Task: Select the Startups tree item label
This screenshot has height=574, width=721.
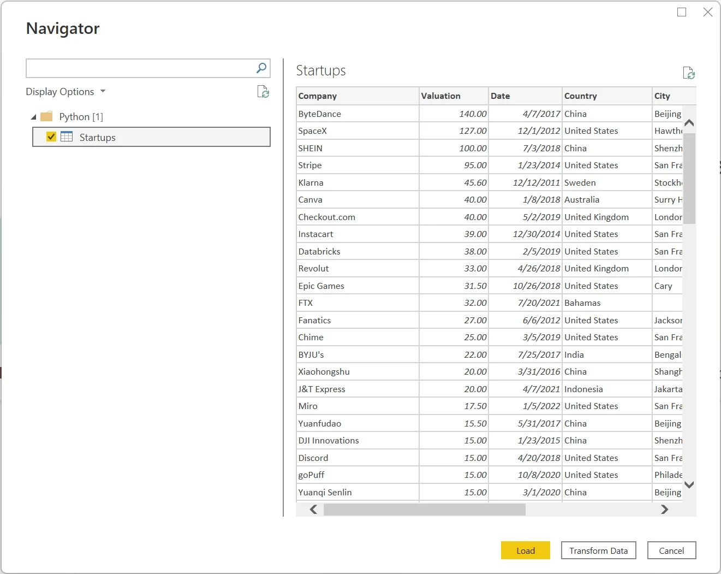Action: click(97, 137)
